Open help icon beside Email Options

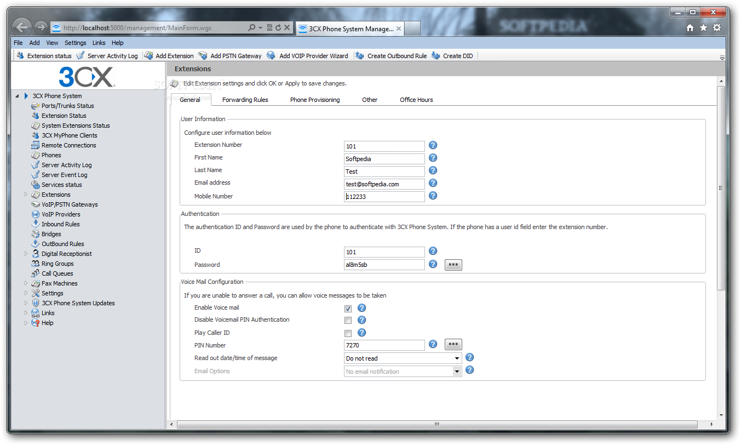(x=469, y=370)
